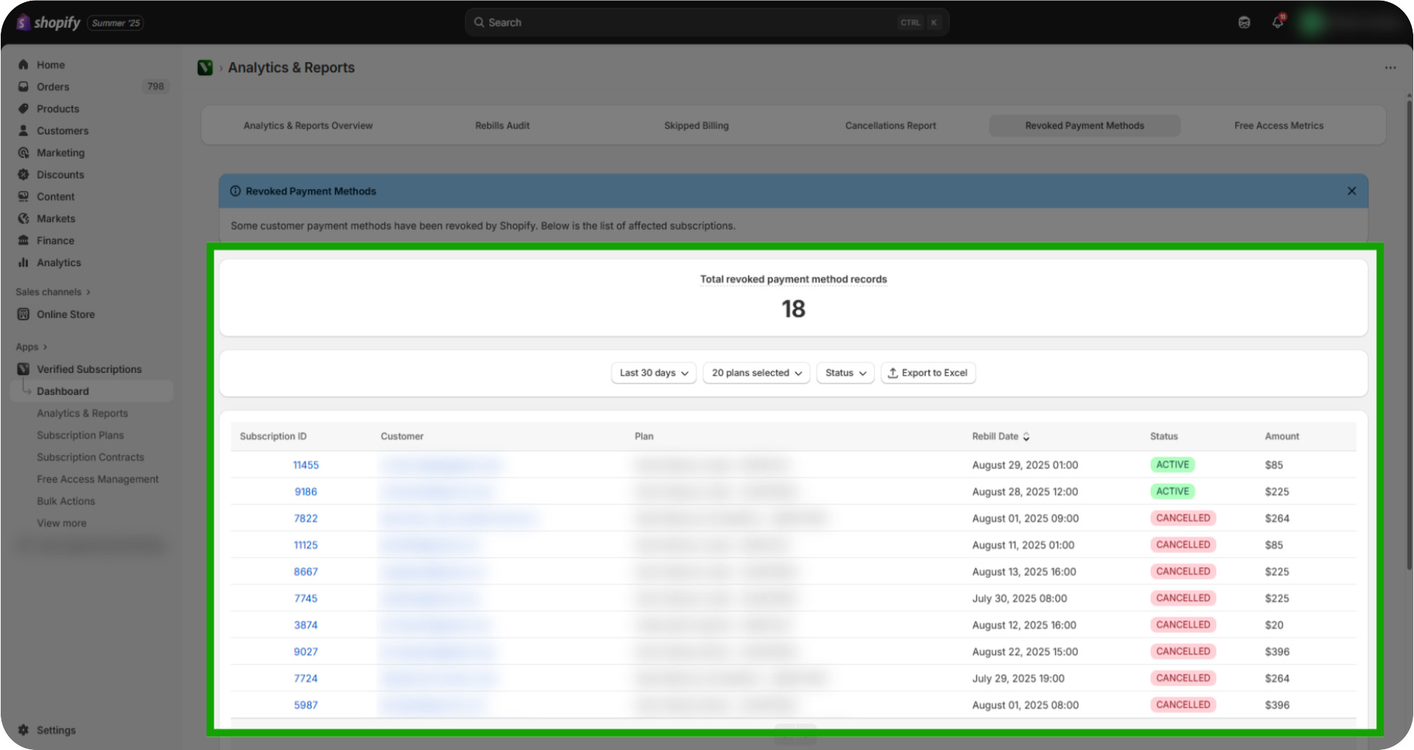Open the Orders section icon
The height and width of the screenshot is (750, 1414).
click(x=23, y=87)
